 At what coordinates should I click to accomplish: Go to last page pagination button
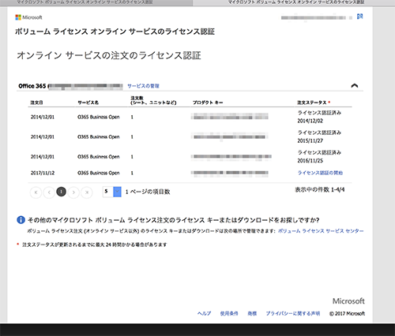tap(87, 192)
